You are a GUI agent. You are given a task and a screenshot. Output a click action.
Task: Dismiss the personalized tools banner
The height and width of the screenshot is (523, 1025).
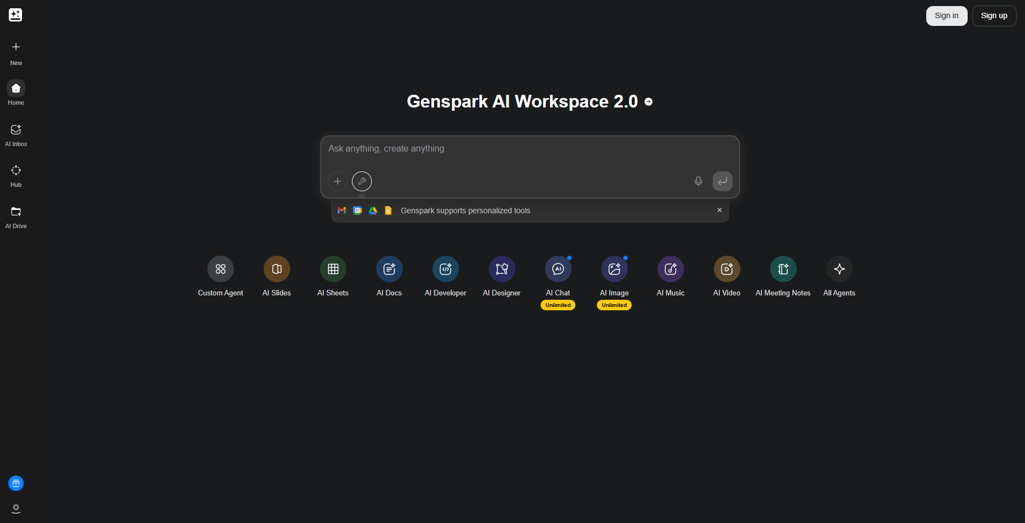pyautogui.click(x=719, y=210)
